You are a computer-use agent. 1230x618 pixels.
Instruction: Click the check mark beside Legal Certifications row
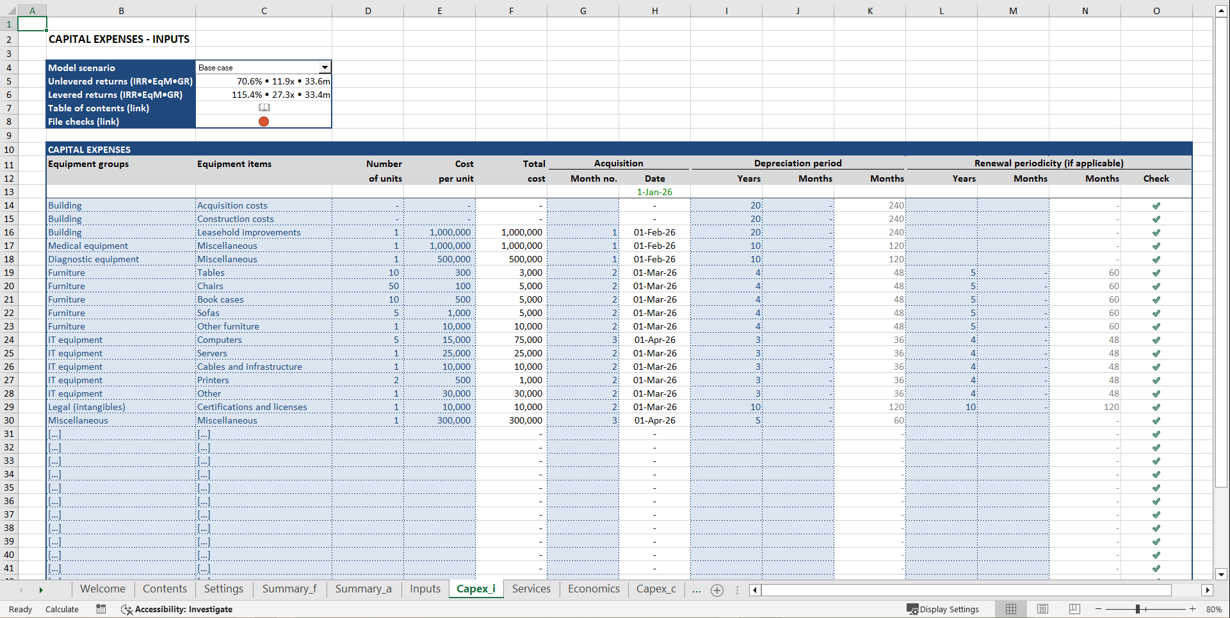tap(1156, 407)
